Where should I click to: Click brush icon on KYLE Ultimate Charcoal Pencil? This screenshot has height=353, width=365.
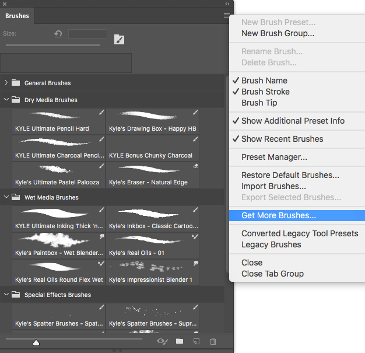tap(101, 139)
